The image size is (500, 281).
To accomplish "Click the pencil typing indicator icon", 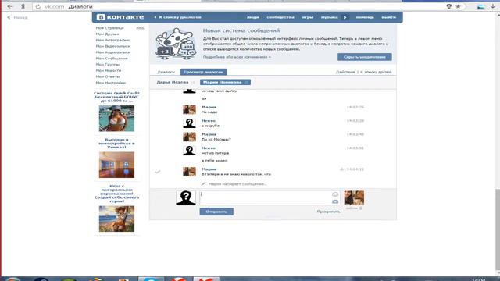I will (203, 184).
